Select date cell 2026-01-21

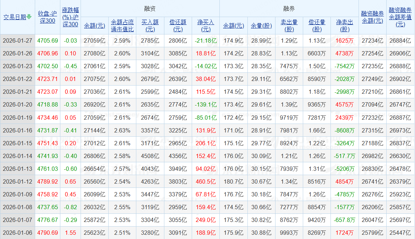17,92
